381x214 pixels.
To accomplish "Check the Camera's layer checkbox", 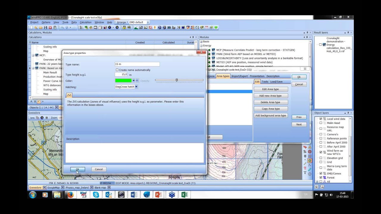I will pyautogui.click(x=321, y=134).
